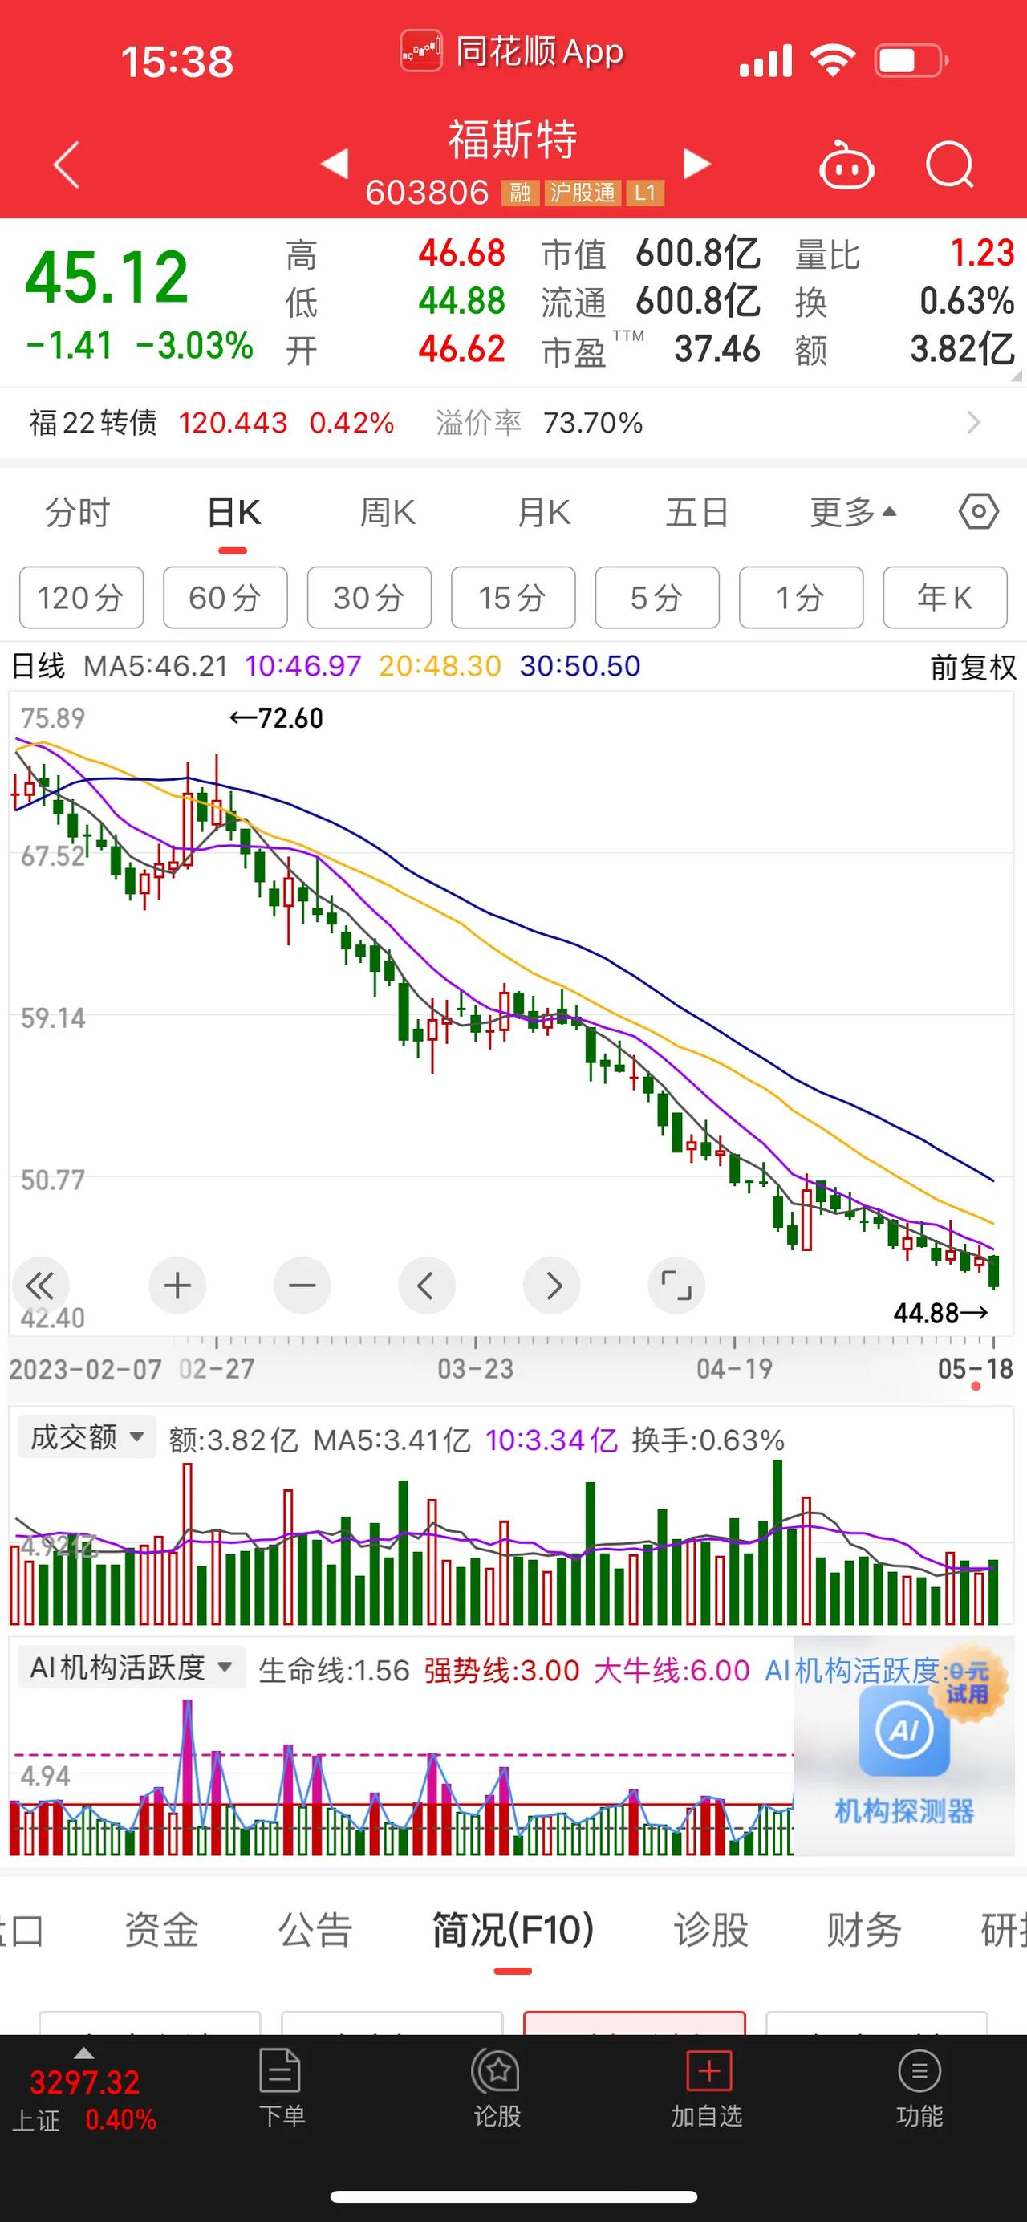
Task: Choose the 15分 period button
Action: [513, 597]
